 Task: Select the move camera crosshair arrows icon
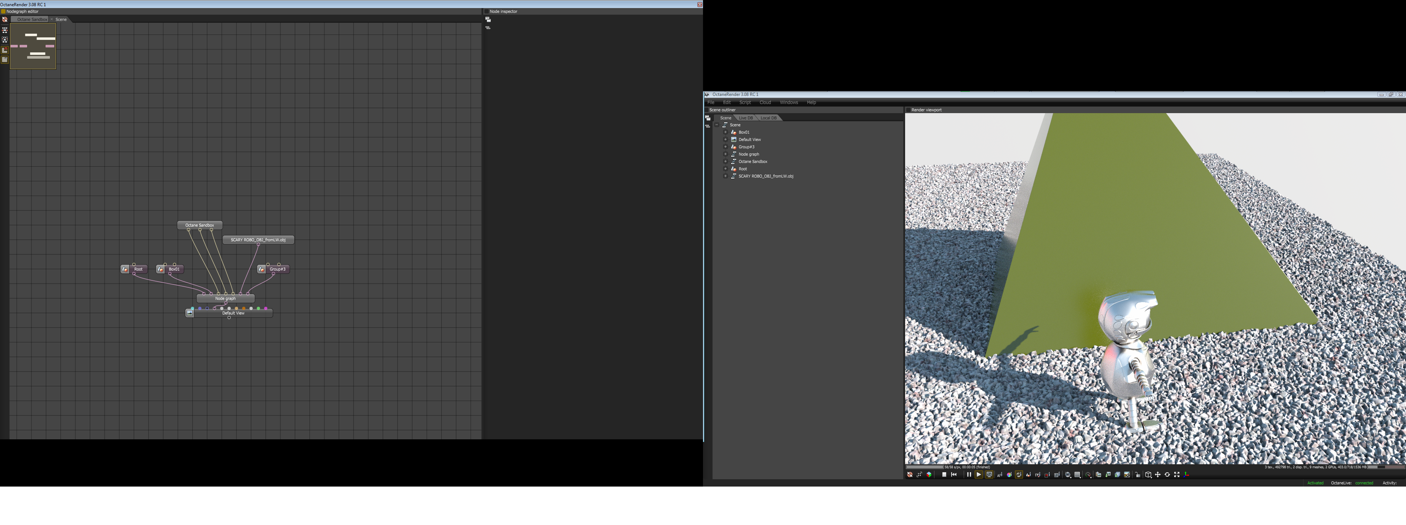click(x=1158, y=475)
